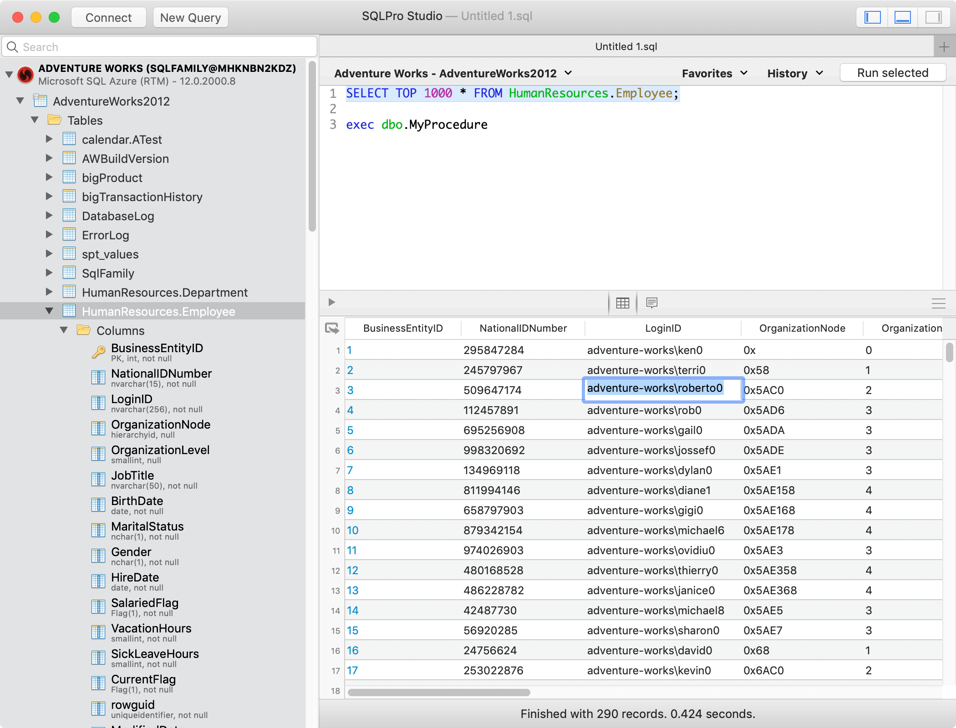Toggle the bottom results panel visibility
This screenshot has width=956, height=728.
coord(903,17)
